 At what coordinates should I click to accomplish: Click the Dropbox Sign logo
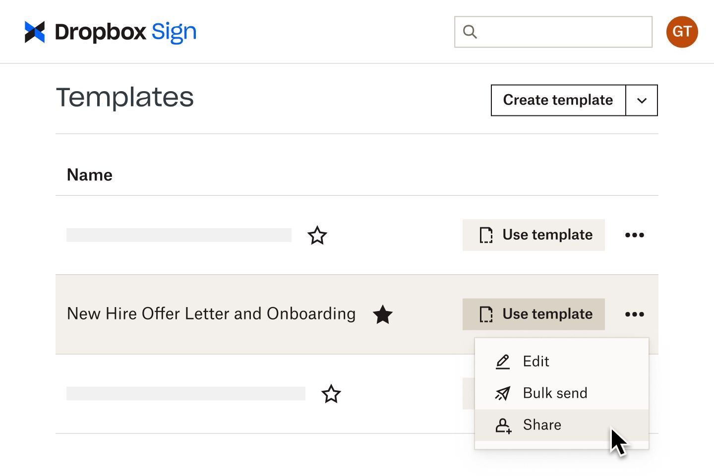tap(109, 31)
